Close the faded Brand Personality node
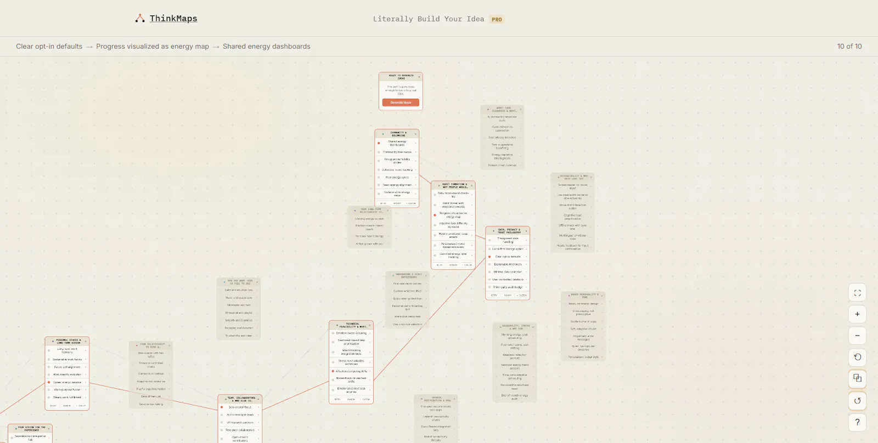The image size is (878, 443). tap(601, 296)
